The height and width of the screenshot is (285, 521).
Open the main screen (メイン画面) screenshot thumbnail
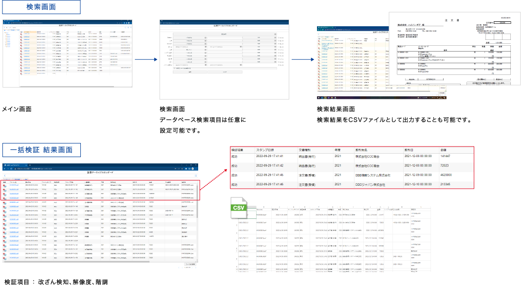pyautogui.click(x=68, y=53)
